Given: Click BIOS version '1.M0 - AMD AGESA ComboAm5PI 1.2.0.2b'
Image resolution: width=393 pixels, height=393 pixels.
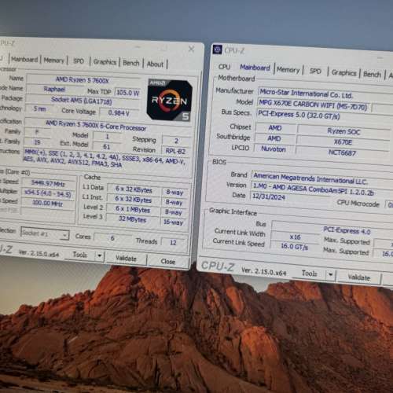Looking at the screenshot, I should pyautogui.click(x=321, y=189).
